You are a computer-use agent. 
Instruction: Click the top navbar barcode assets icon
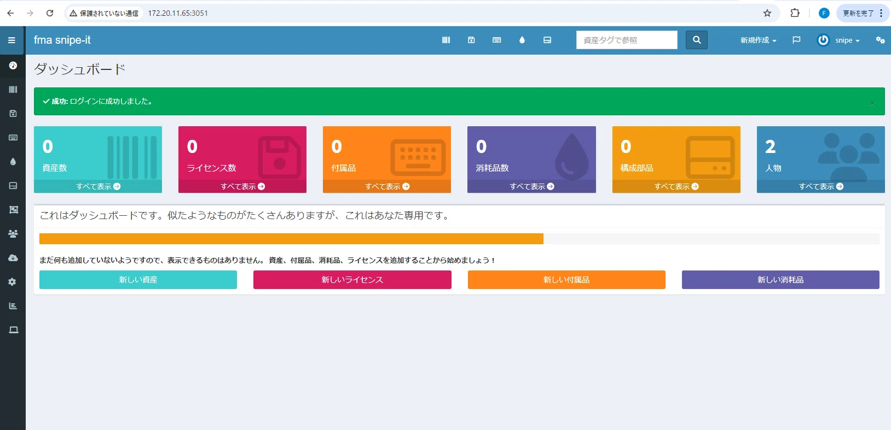[446, 40]
